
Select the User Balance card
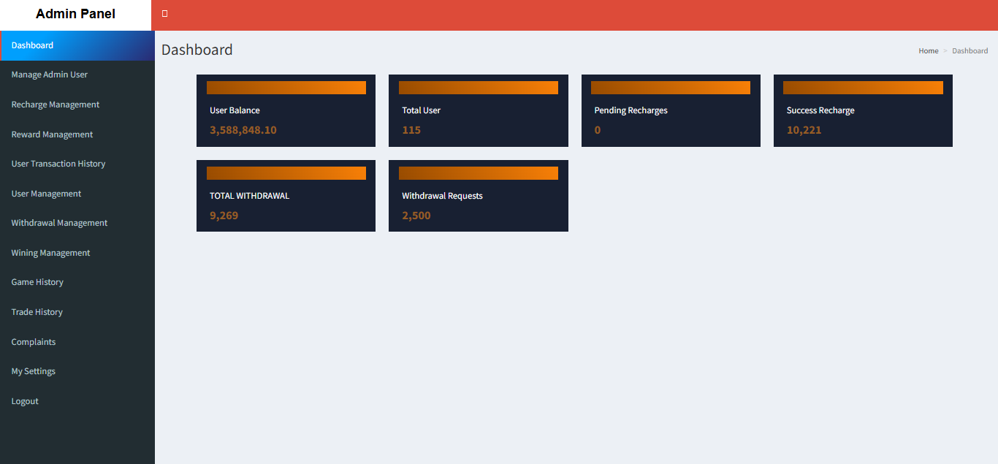(286, 111)
